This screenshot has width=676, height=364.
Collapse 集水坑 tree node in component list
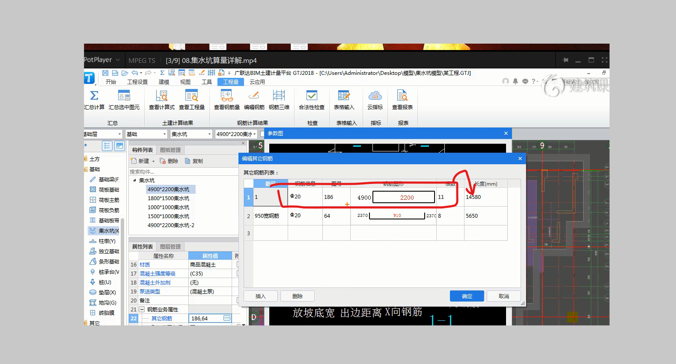pyautogui.click(x=134, y=180)
